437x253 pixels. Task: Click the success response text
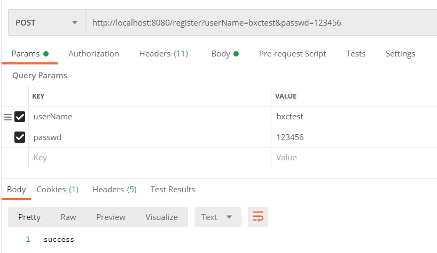pos(59,239)
